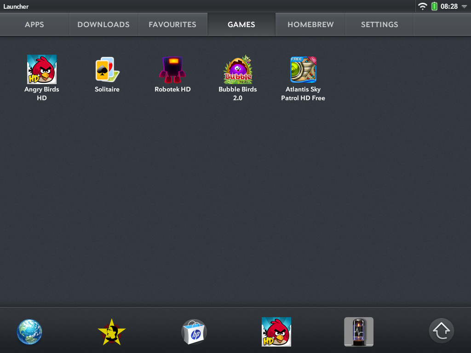The image size is (471, 353).
Task: Launch Angry Birds HD from the games grid
Action: point(42,70)
